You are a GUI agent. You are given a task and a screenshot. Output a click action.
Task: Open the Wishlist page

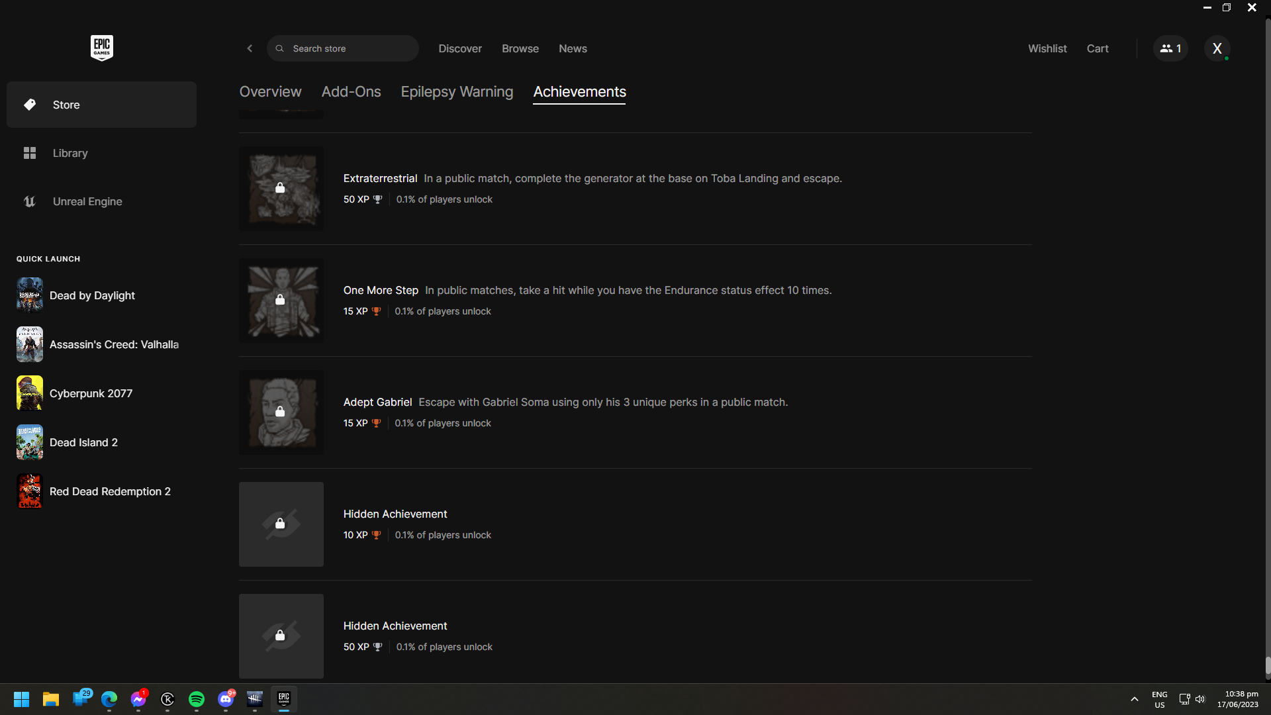pyautogui.click(x=1047, y=48)
